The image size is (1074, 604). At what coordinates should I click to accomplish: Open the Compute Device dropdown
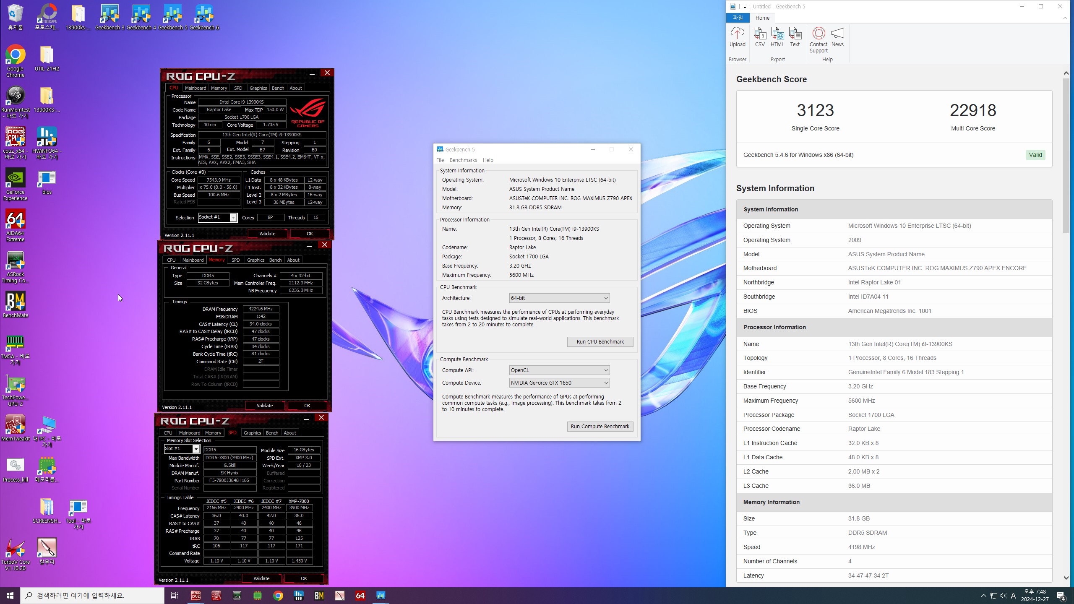pyautogui.click(x=559, y=383)
